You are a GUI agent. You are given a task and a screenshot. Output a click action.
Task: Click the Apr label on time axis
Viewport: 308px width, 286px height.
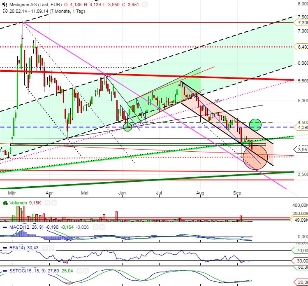tap(49, 193)
